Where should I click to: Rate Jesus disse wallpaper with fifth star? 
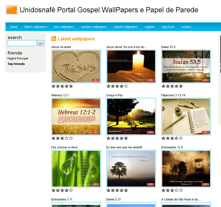(x=126, y=86)
